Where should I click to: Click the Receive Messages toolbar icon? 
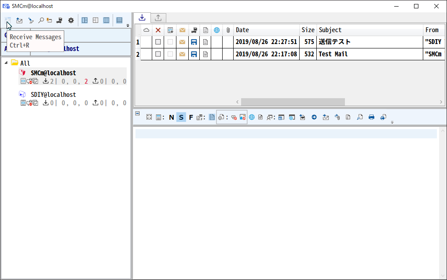pos(7,20)
